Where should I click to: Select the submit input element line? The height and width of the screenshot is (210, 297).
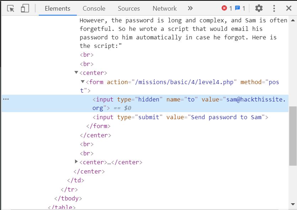pyautogui.click(x=180, y=117)
